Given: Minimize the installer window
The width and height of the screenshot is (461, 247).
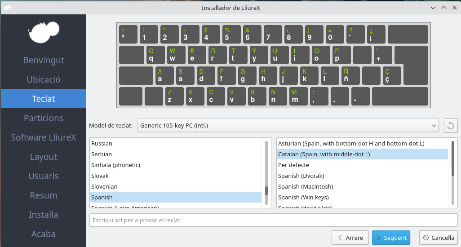Looking at the screenshot, I should tap(434, 7).
